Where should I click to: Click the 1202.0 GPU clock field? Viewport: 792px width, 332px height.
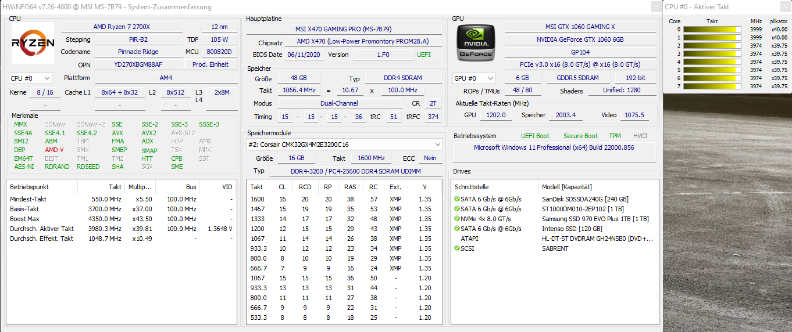(497, 116)
